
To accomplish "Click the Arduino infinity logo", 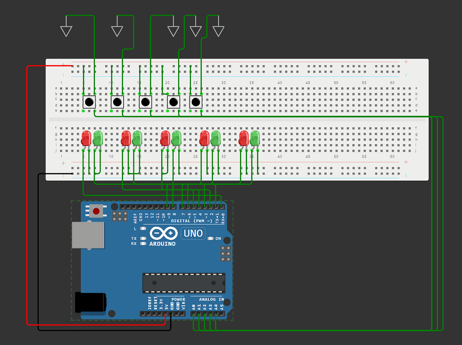I will point(163,234).
